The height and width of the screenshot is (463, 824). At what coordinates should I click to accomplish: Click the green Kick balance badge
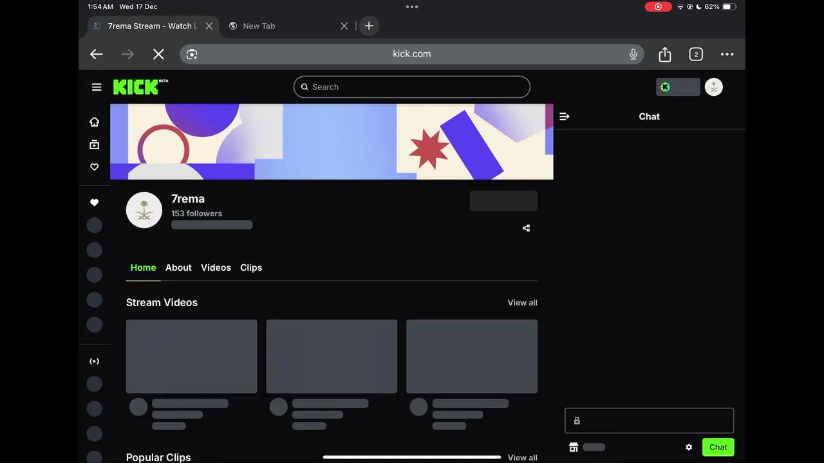[678, 87]
